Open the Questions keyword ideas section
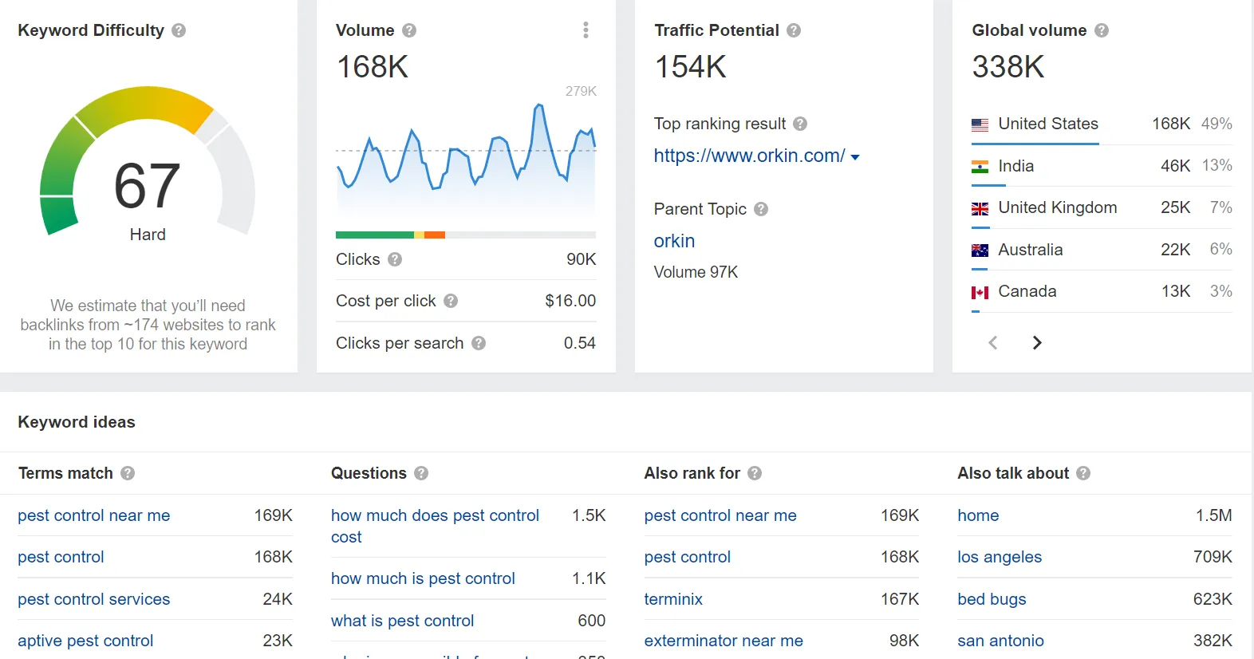Screen dimensions: 1254x659 [x=369, y=473]
